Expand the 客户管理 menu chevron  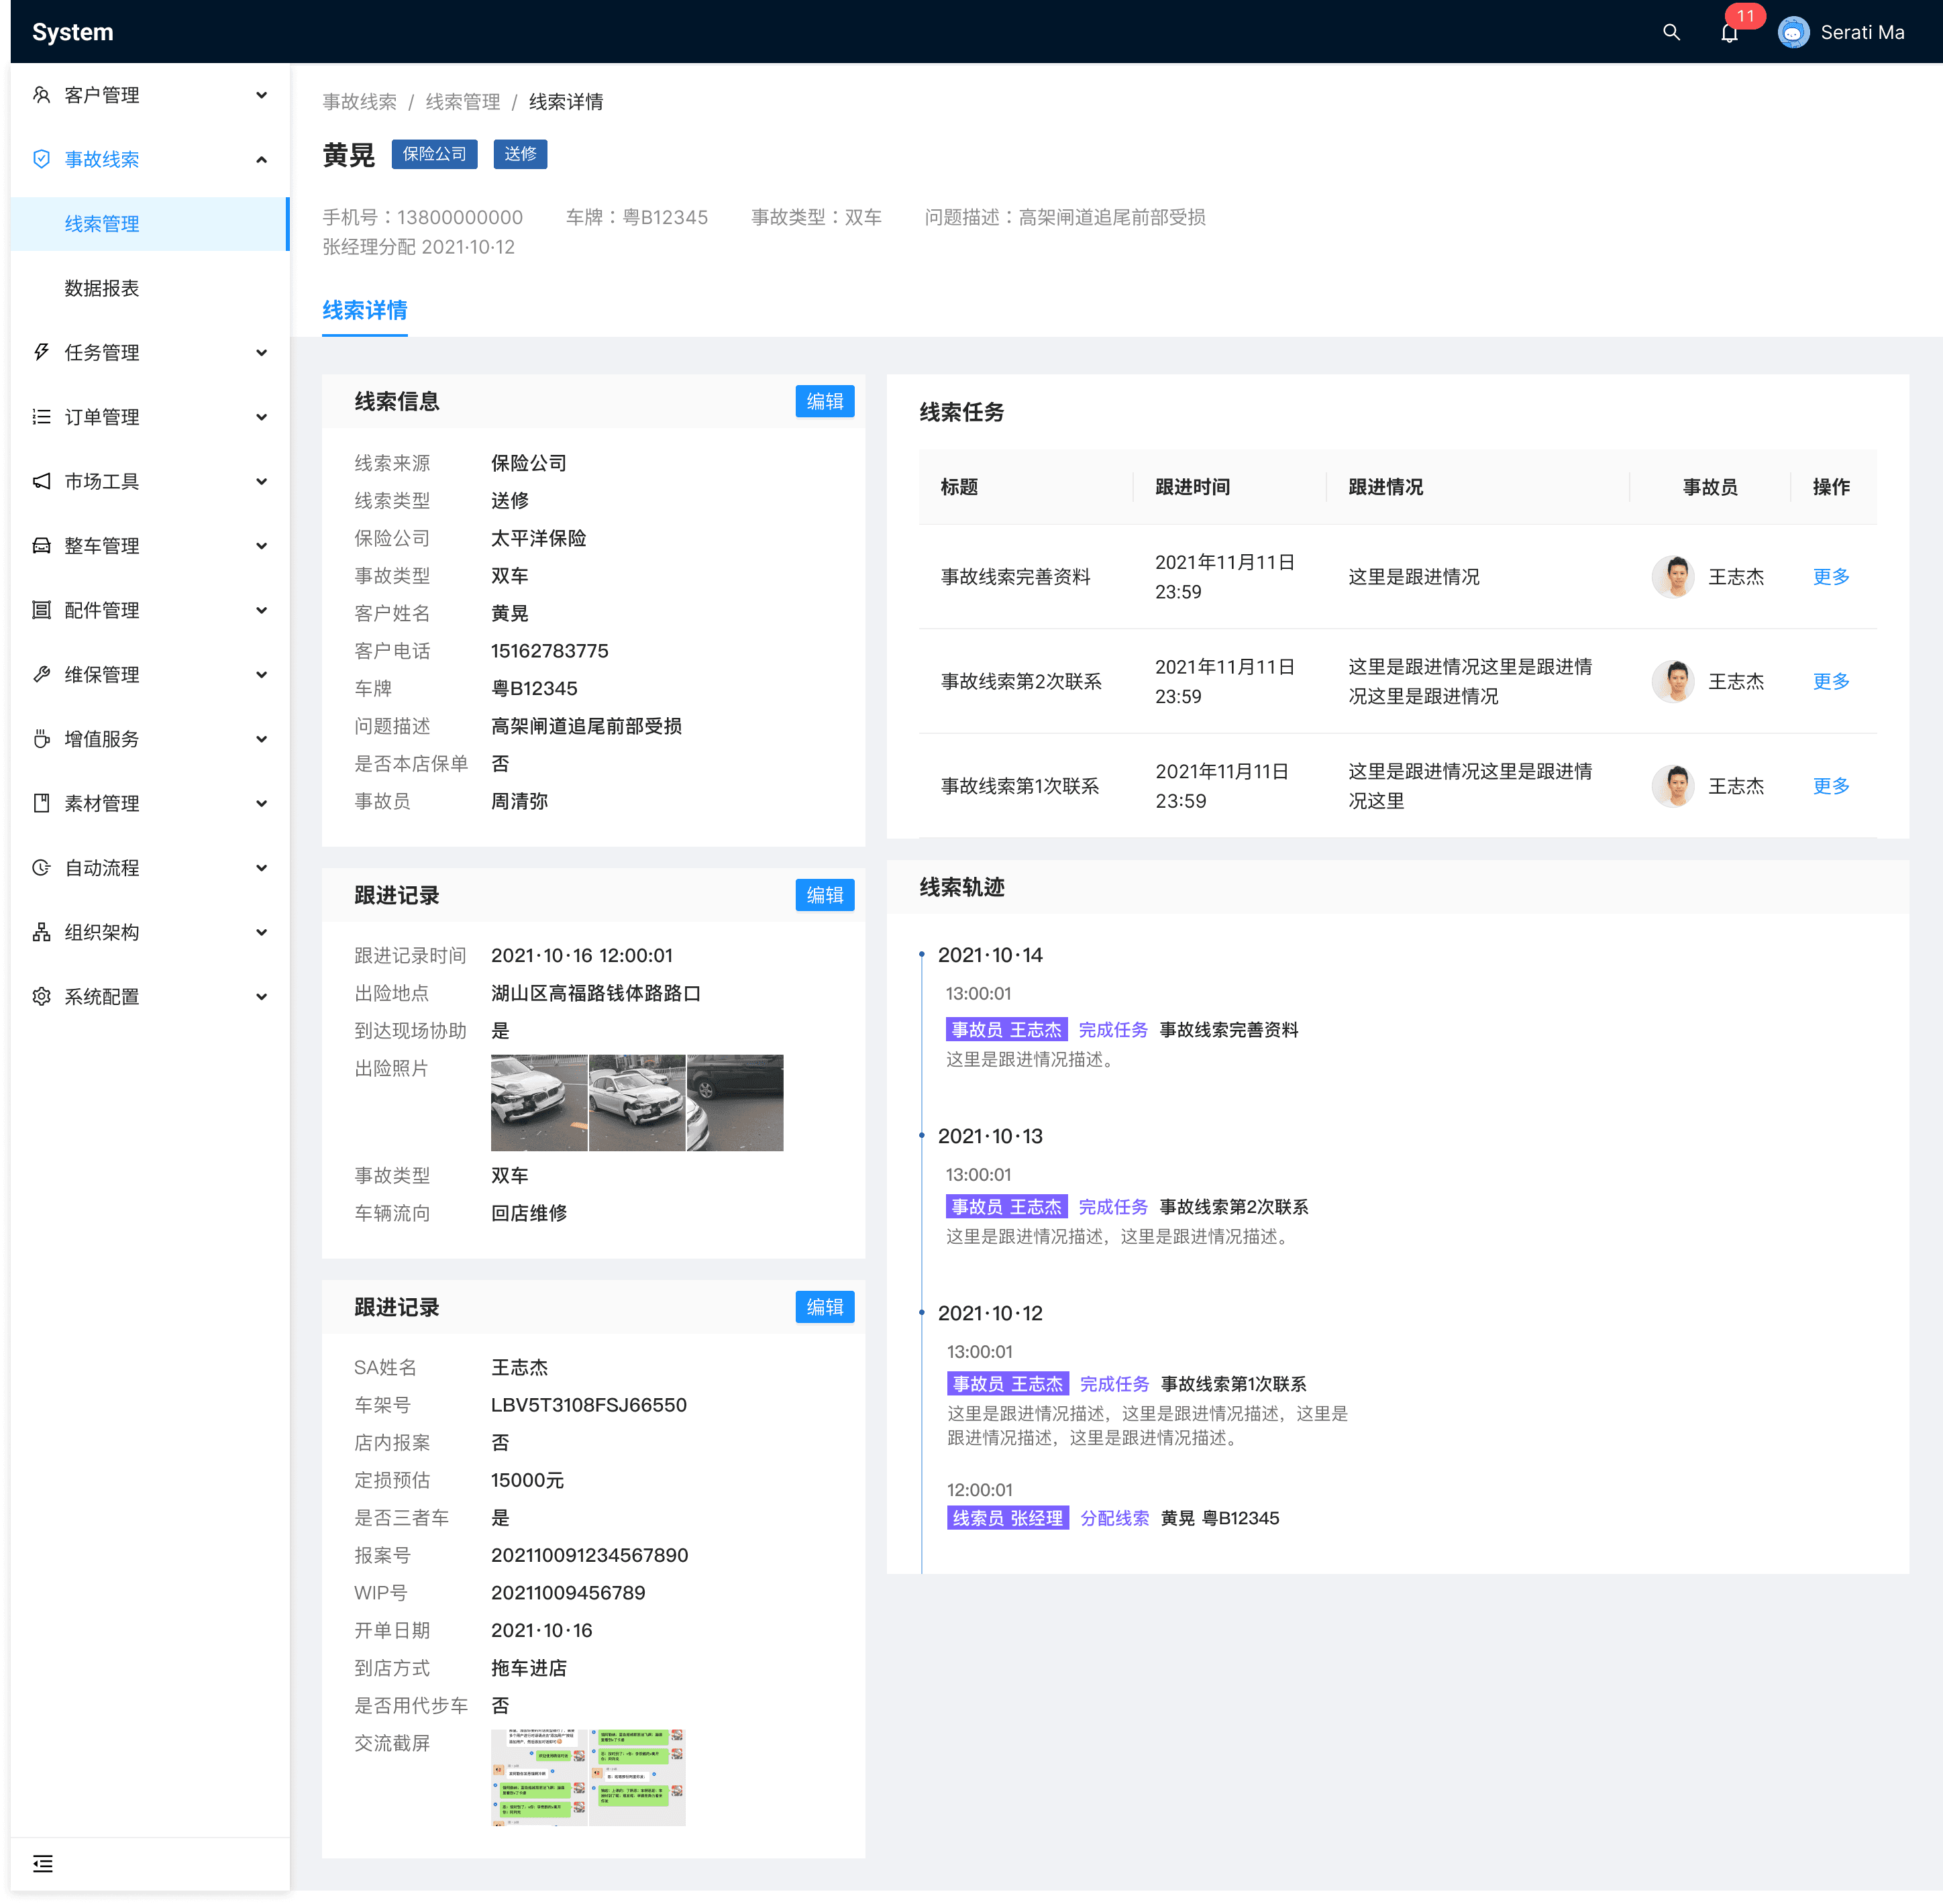(261, 95)
